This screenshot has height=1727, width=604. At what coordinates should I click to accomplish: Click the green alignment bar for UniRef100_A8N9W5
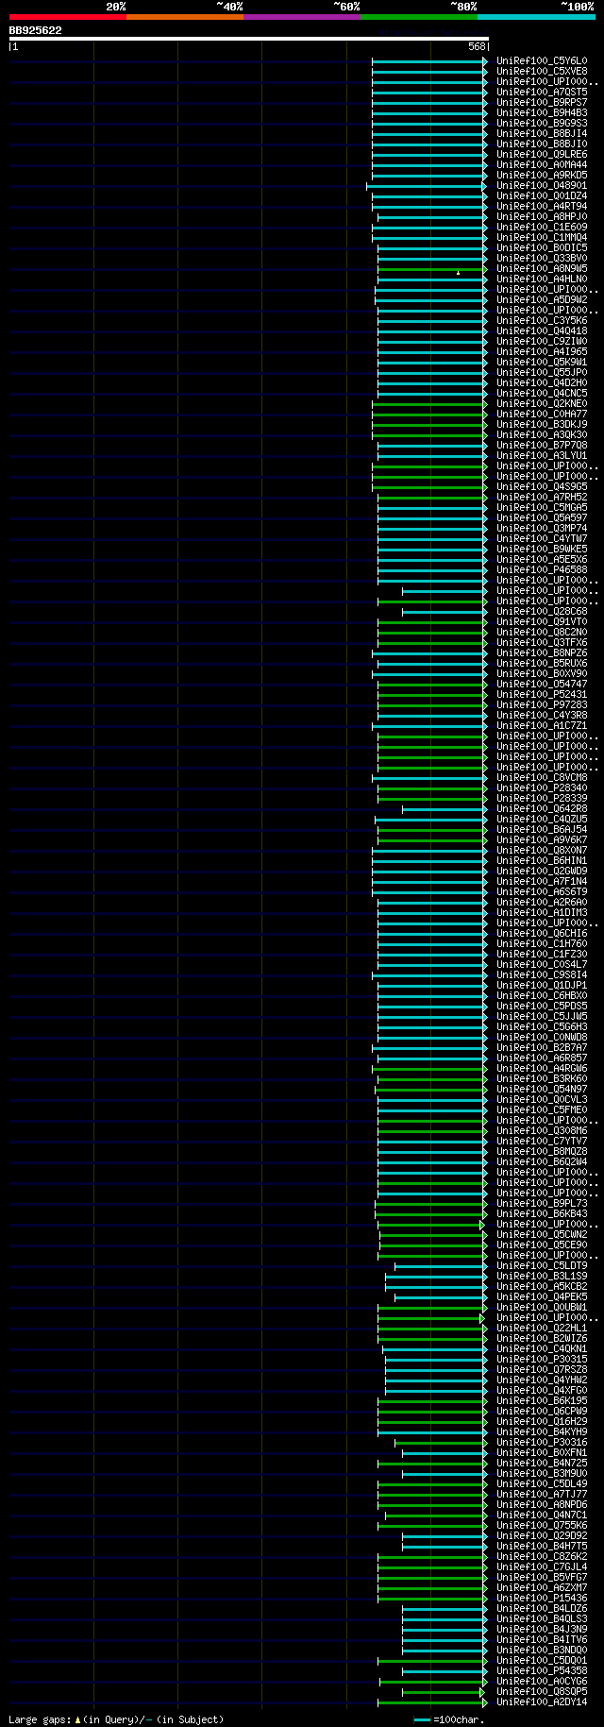432,269
